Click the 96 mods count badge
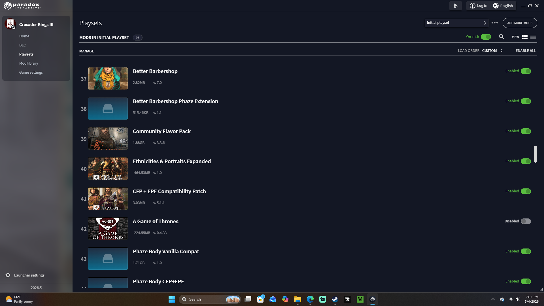Image resolution: width=544 pixels, height=306 pixels. 137,38
